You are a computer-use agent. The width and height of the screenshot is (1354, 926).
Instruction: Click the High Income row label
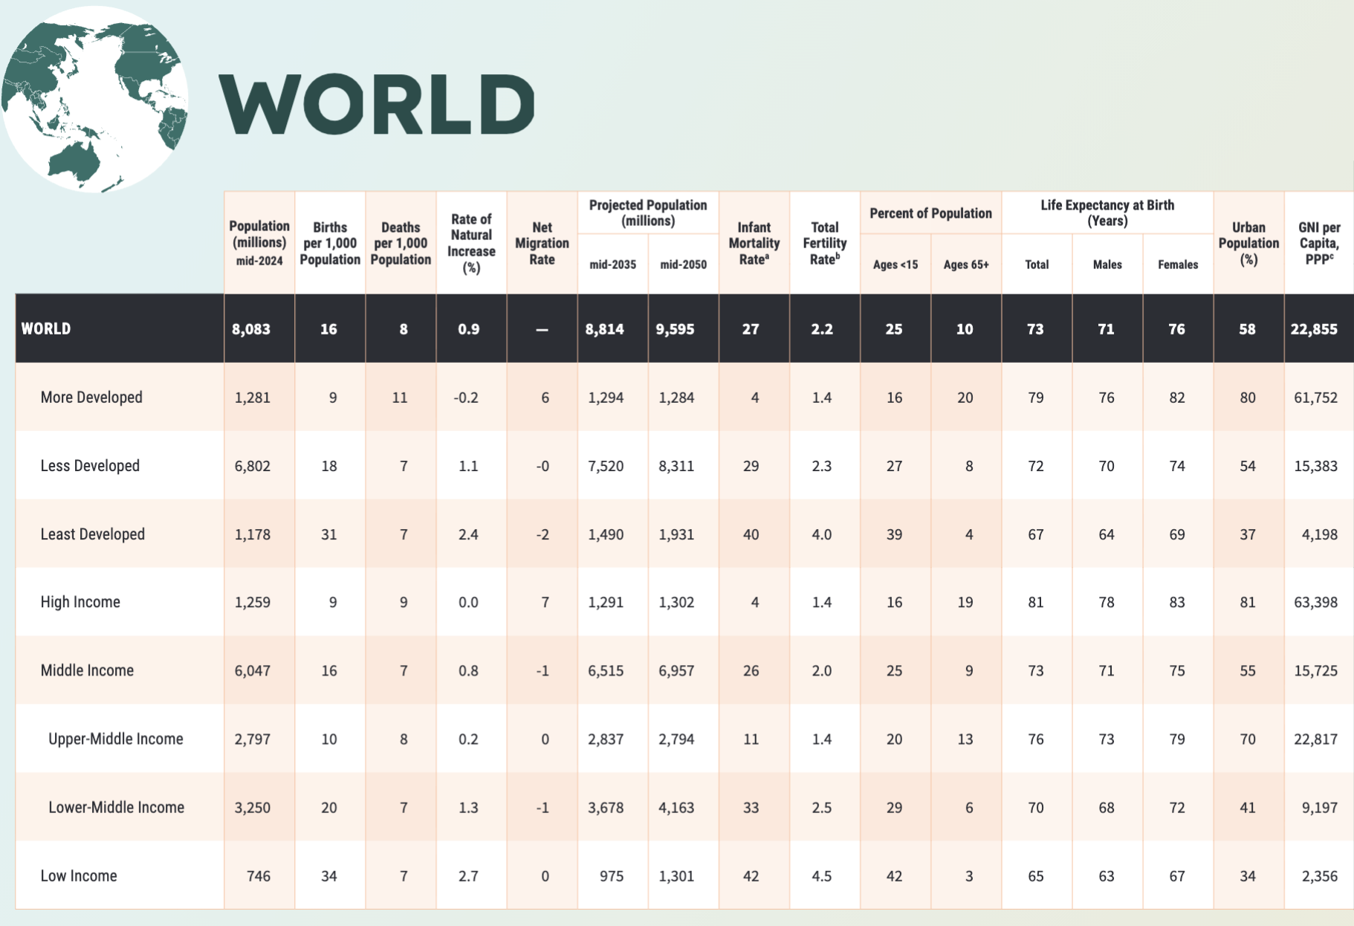[x=80, y=602]
